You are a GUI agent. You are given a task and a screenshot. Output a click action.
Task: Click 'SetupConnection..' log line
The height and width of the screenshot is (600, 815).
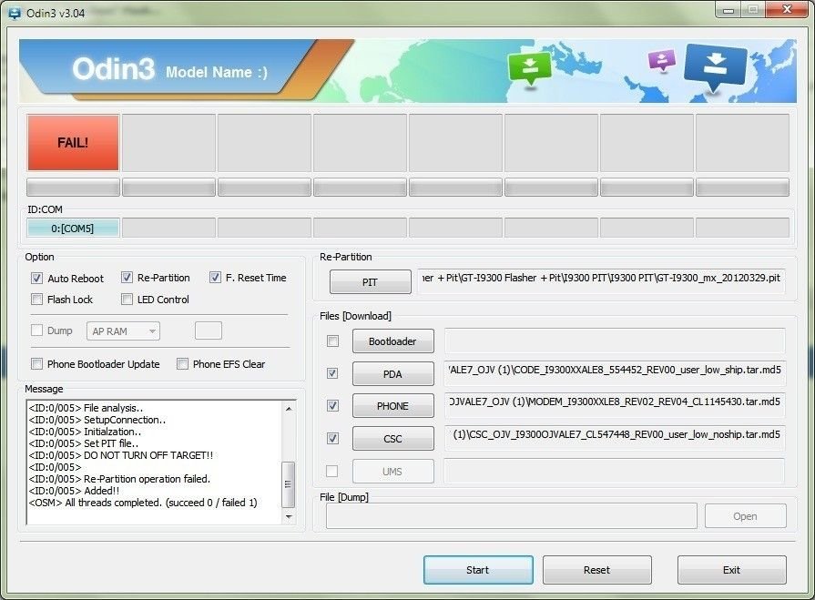pyautogui.click(x=97, y=420)
